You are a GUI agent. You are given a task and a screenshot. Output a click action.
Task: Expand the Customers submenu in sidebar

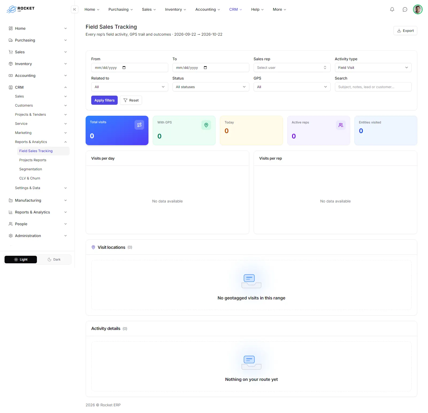(41, 106)
